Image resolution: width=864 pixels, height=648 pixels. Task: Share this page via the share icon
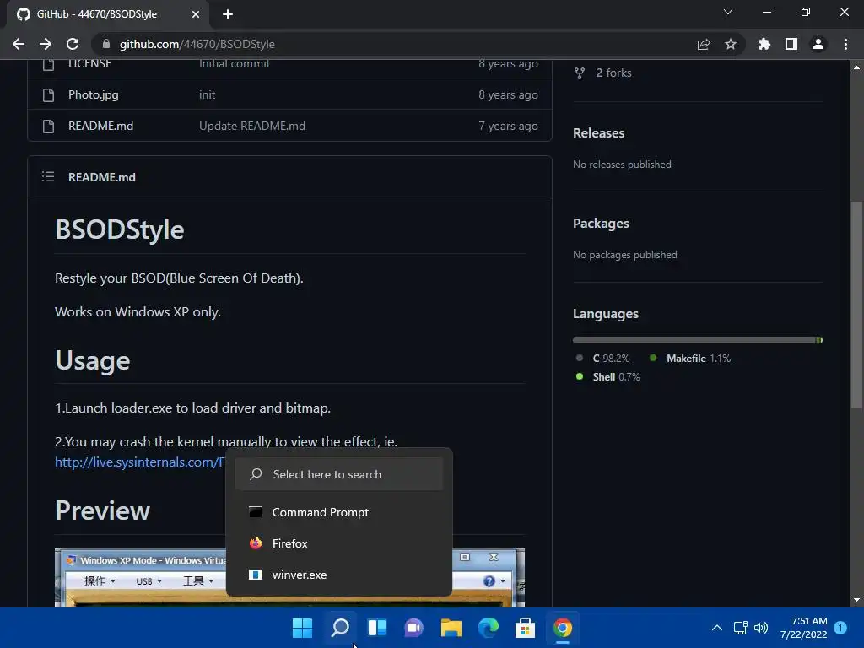703,44
